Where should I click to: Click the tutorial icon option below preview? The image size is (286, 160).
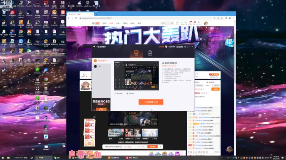[x=130, y=94]
